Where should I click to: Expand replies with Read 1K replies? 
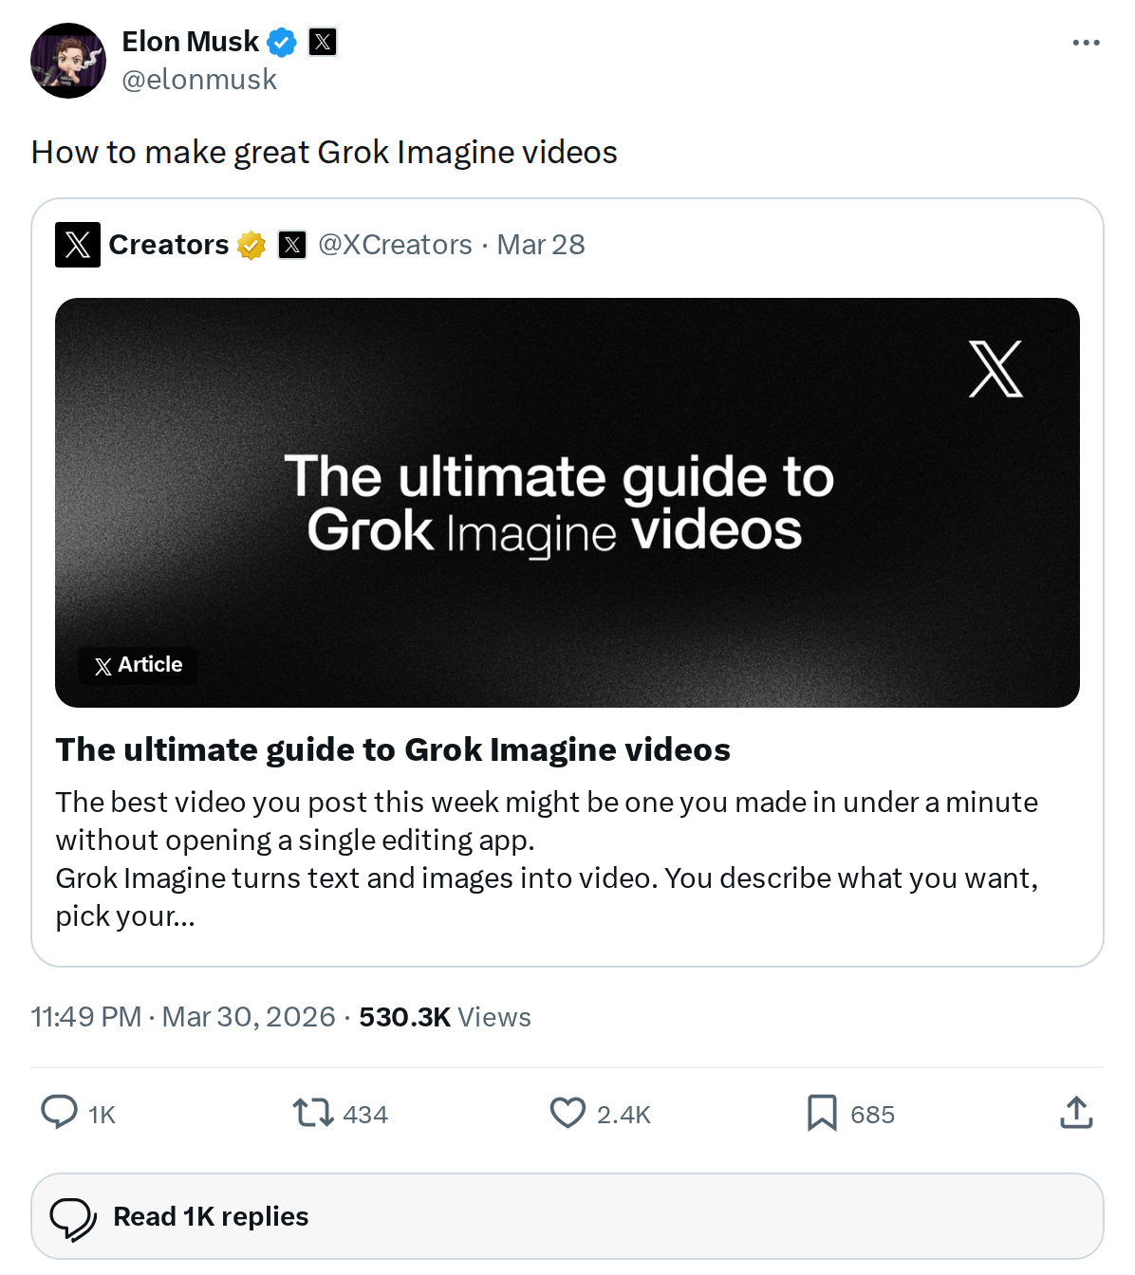click(x=210, y=1216)
